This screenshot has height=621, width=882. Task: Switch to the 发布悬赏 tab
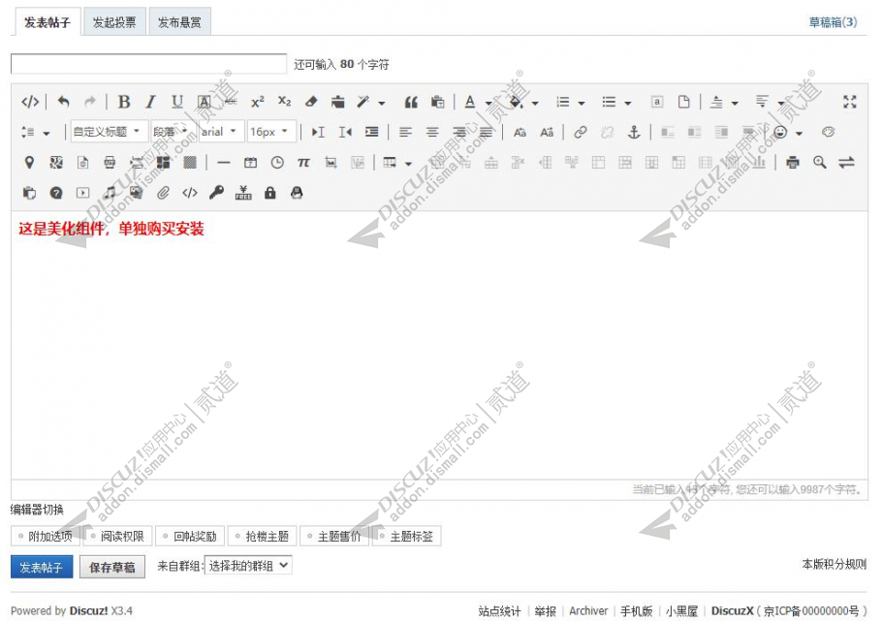pyautogui.click(x=179, y=22)
